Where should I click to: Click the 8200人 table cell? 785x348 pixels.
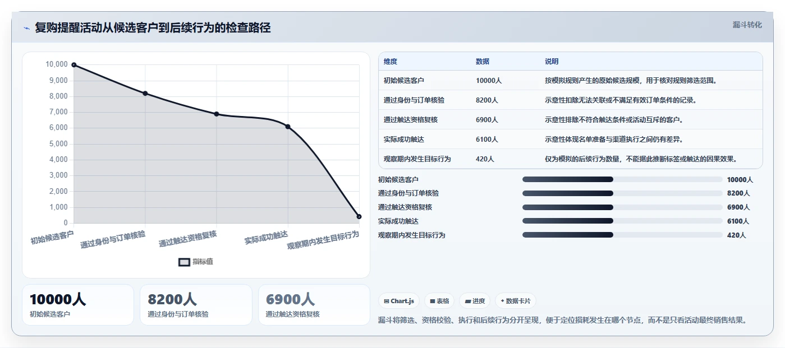[487, 100]
